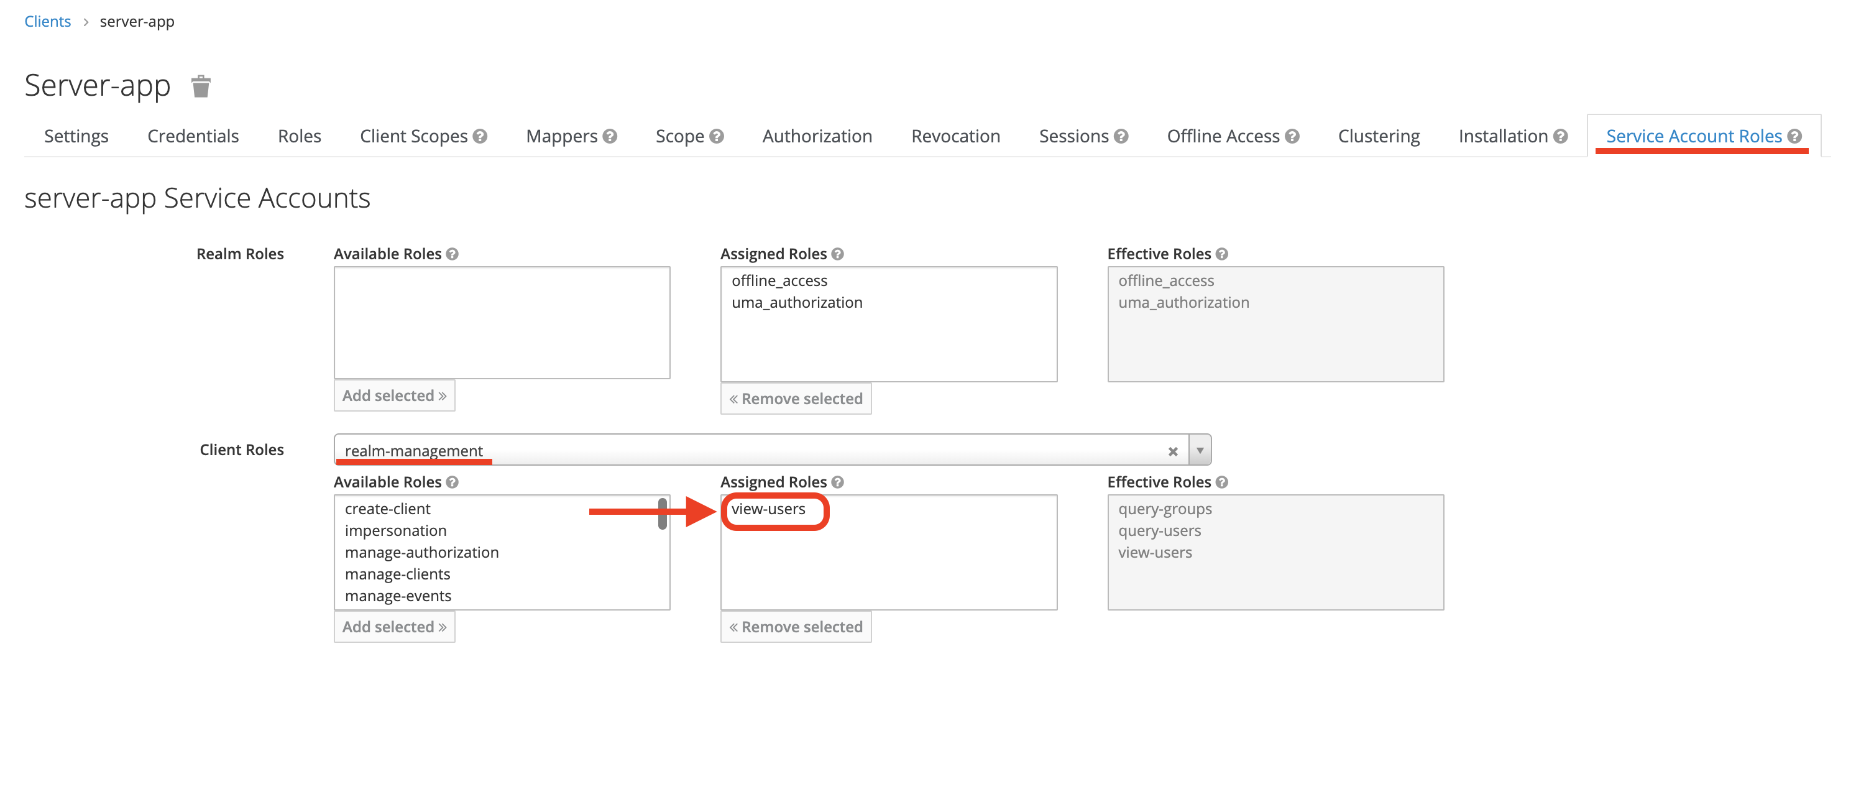Click Remove selected under client Assigned Roles
Viewport: 1856px width, 807px height.
796,627
